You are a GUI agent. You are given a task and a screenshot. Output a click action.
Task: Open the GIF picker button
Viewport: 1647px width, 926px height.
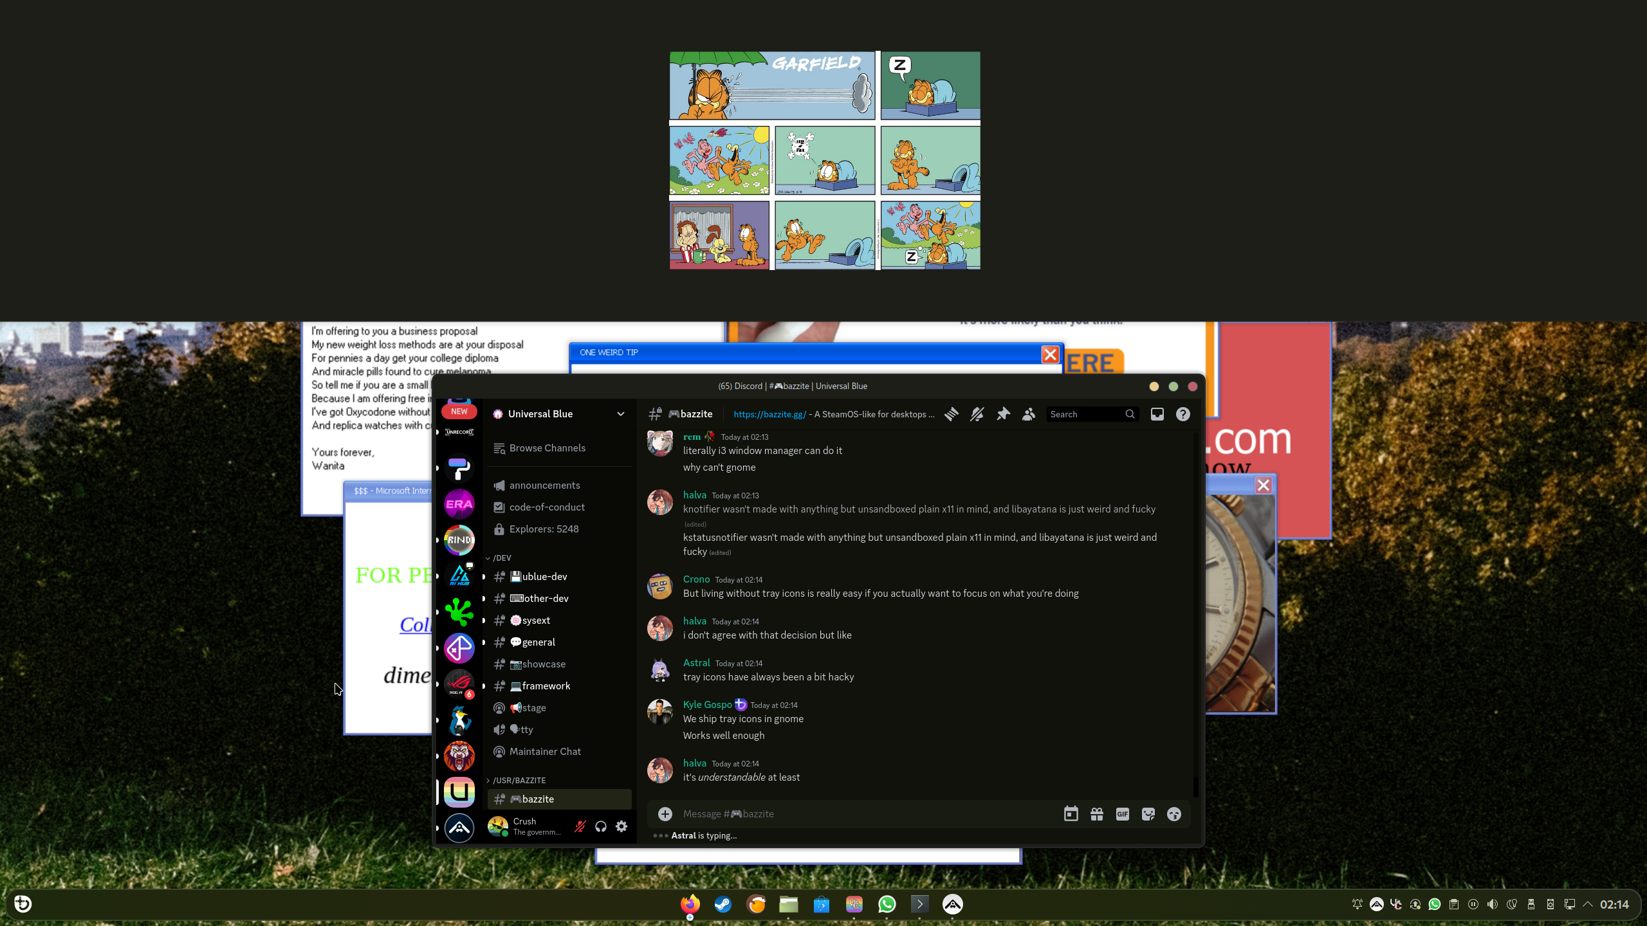(1122, 814)
